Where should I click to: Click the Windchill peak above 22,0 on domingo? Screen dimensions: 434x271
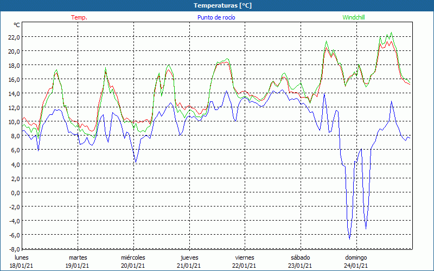coord(391,33)
